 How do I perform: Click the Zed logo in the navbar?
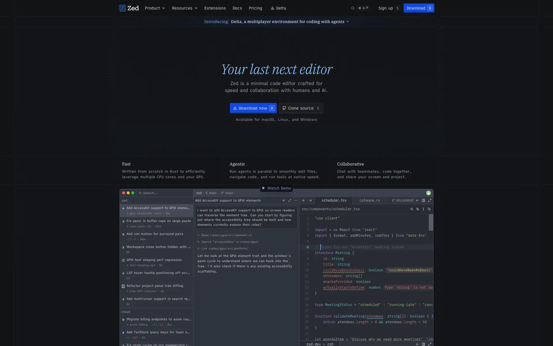pos(129,8)
